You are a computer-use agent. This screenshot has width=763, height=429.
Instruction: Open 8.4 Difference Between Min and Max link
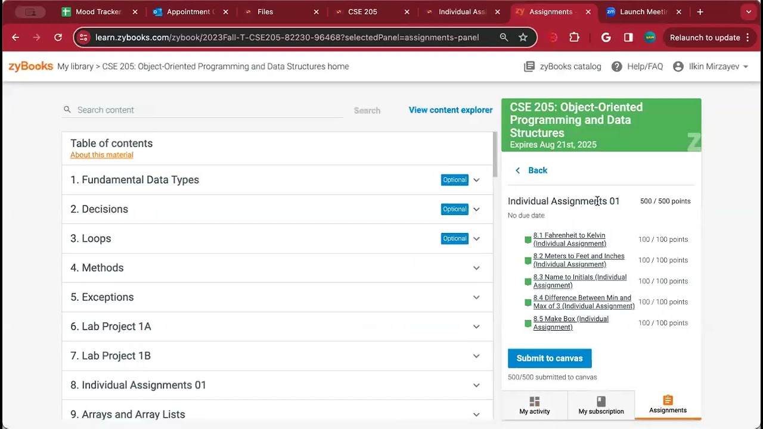[x=584, y=302]
